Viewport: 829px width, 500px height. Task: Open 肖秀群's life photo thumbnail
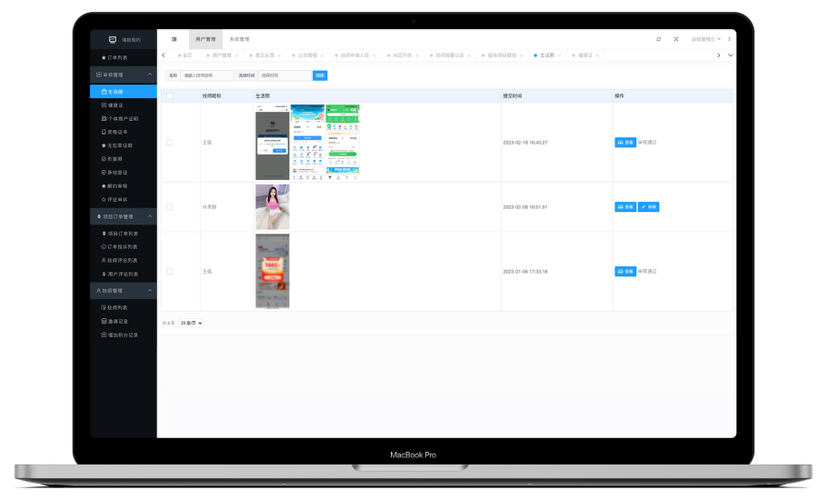pos(272,206)
